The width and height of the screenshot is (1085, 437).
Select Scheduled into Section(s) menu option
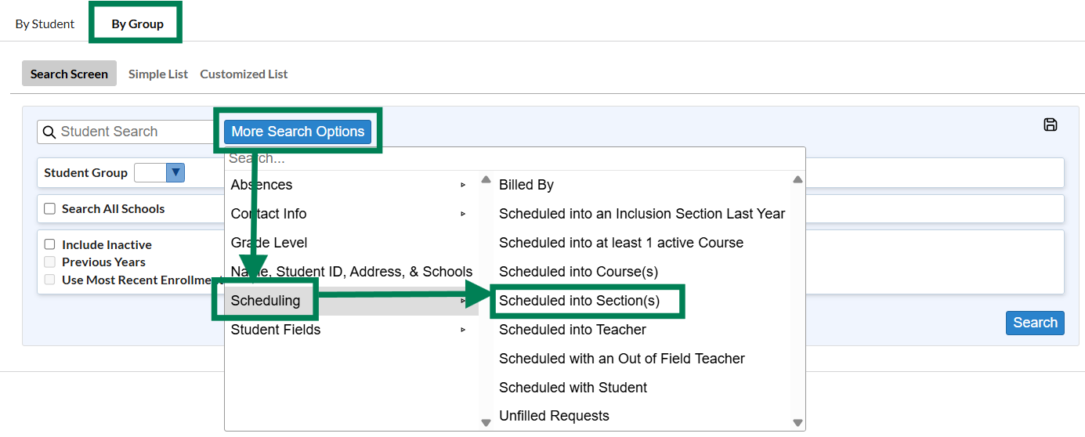pyautogui.click(x=579, y=301)
